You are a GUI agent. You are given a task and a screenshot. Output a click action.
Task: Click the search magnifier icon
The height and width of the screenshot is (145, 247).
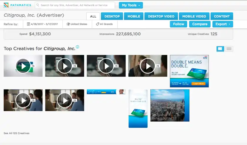[38, 5]
